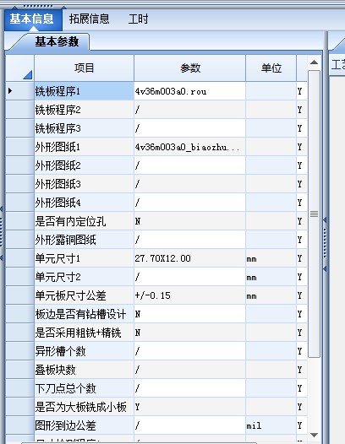The height and width of the screenshot is (444, 345).
Task: Click the +/-0.15 tolerance value cell
Action: tap(189, 295)
